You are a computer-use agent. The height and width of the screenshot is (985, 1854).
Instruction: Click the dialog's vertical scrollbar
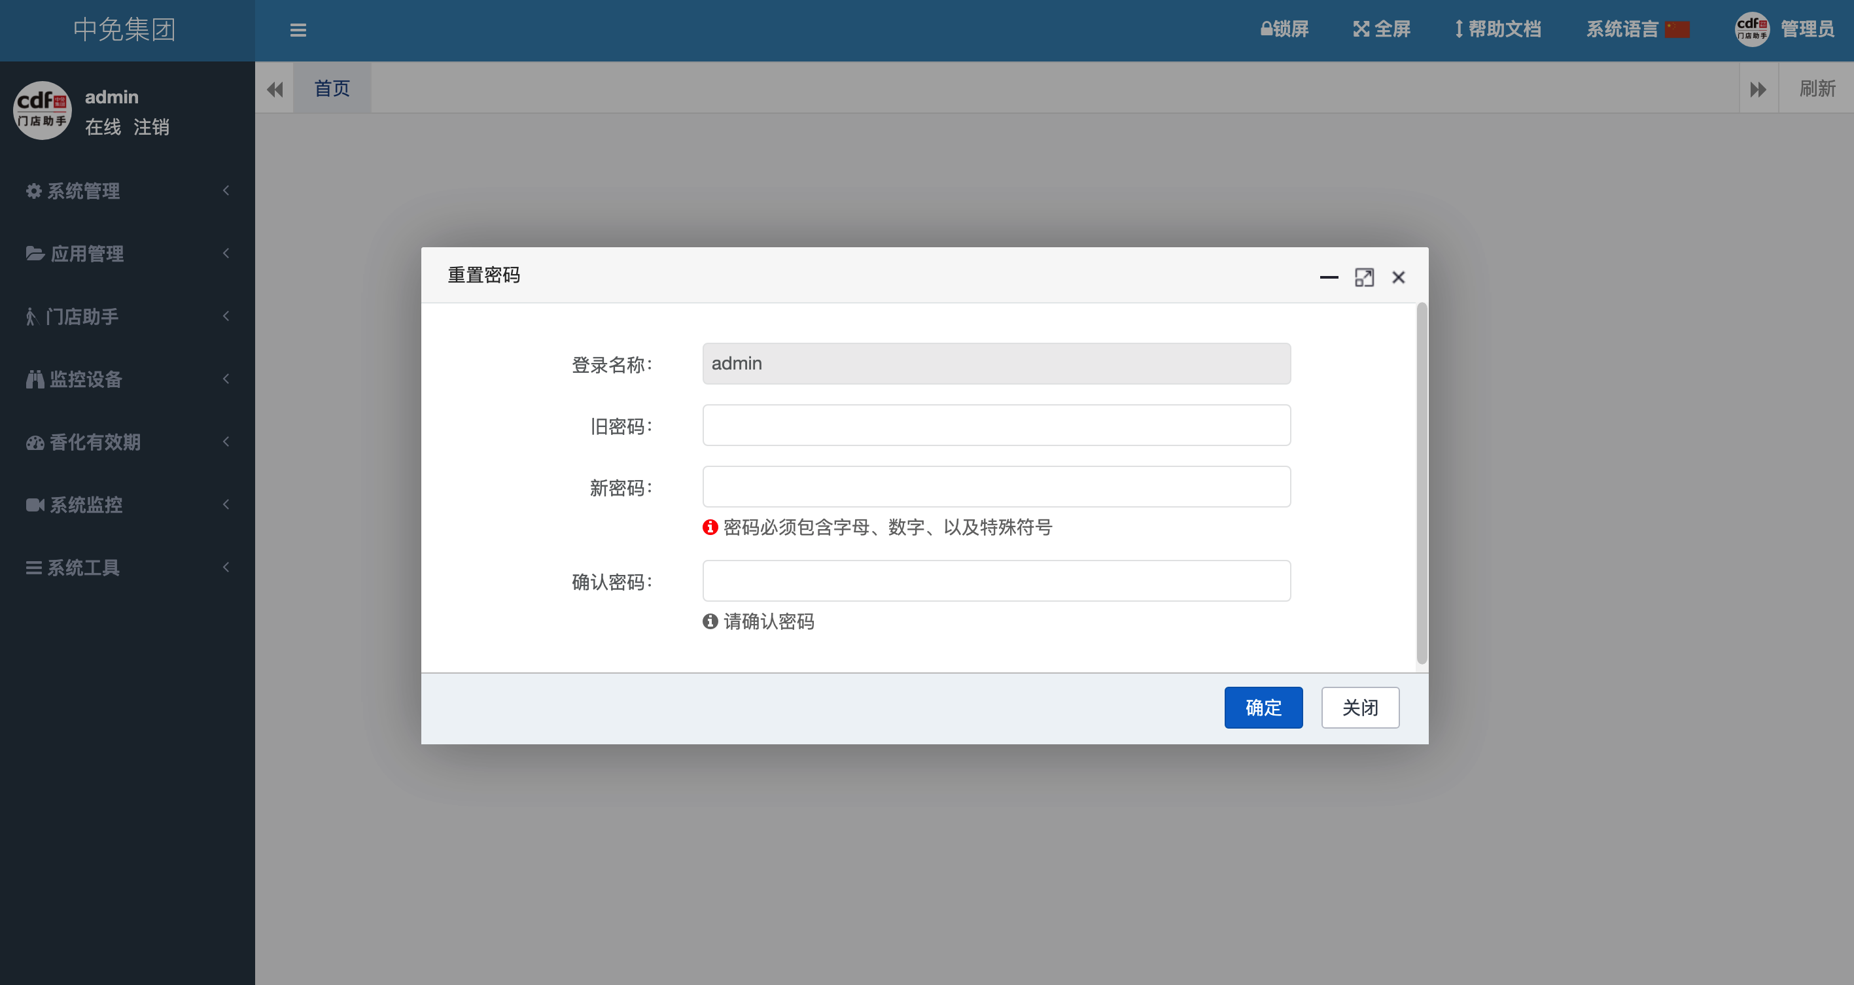pos(1422,483)
